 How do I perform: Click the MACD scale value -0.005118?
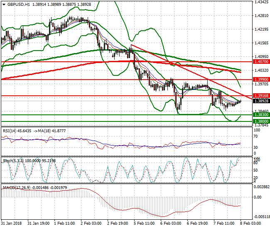pos(261,216)
